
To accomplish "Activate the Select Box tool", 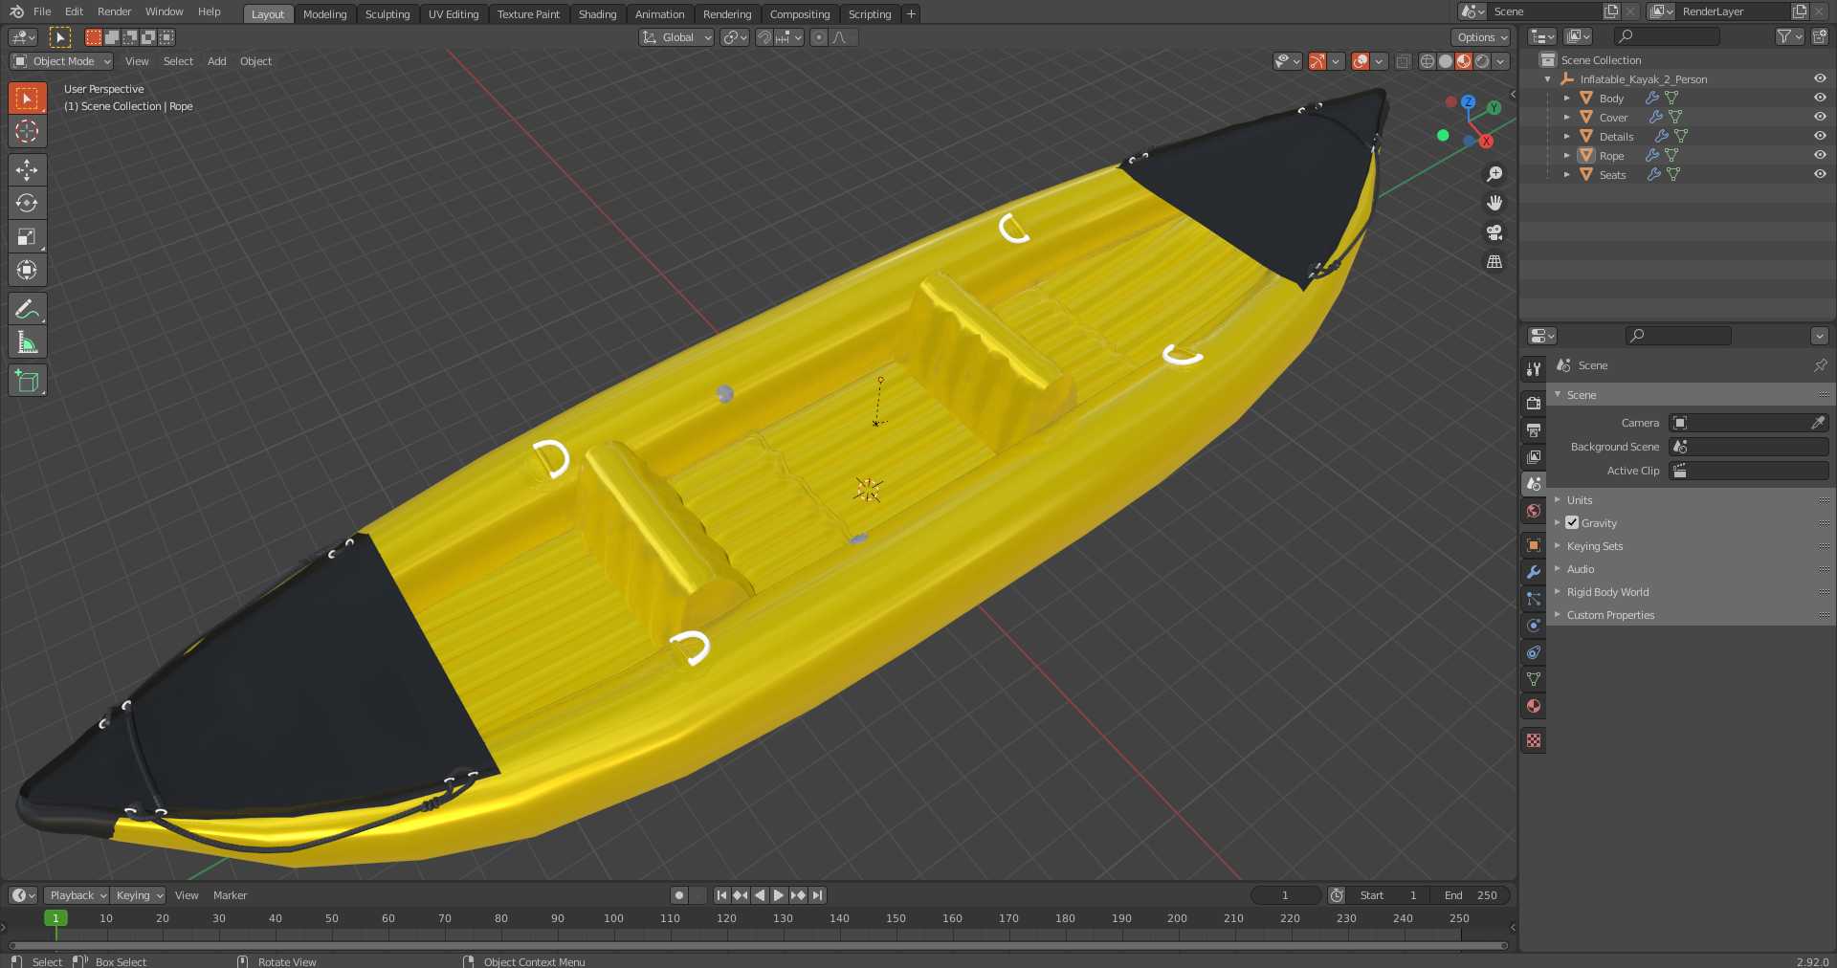I will click(27, 98).
